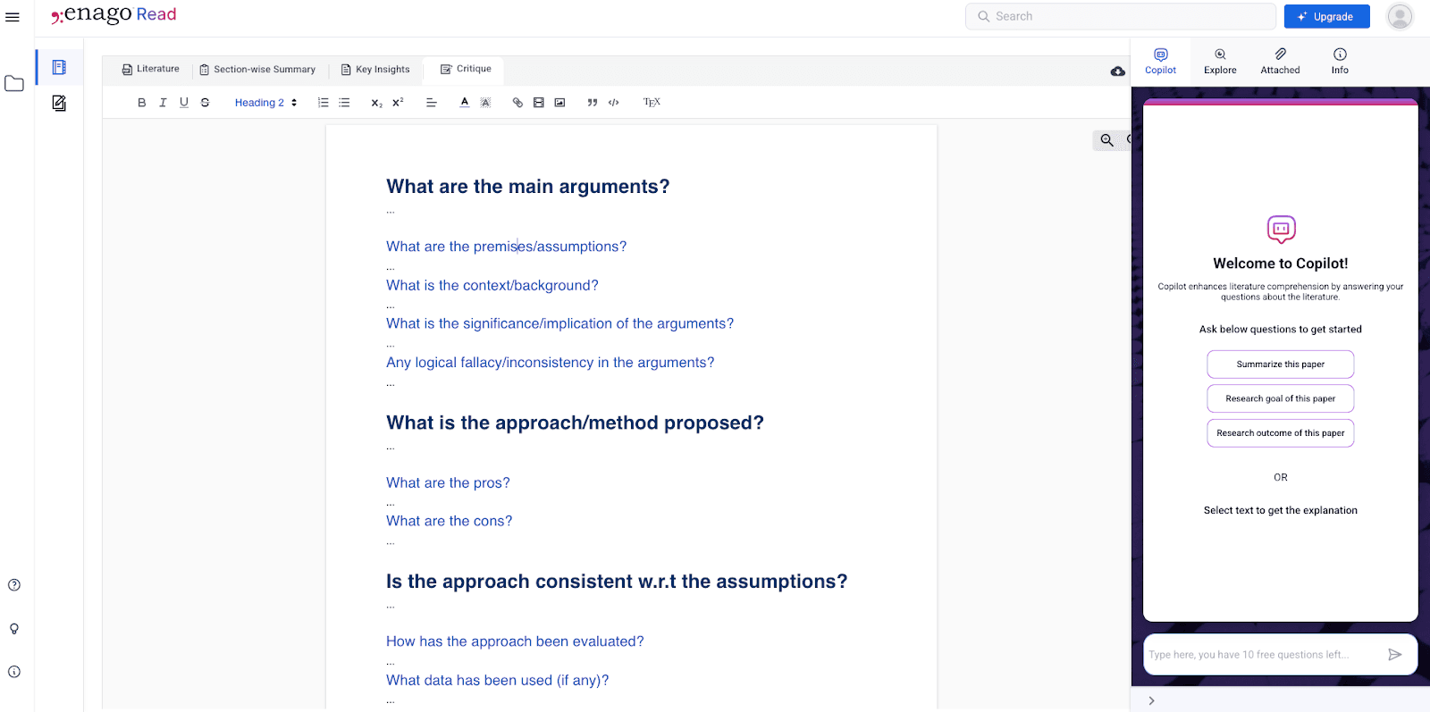
Task: Open the text color picker
Action: (465, 103)
